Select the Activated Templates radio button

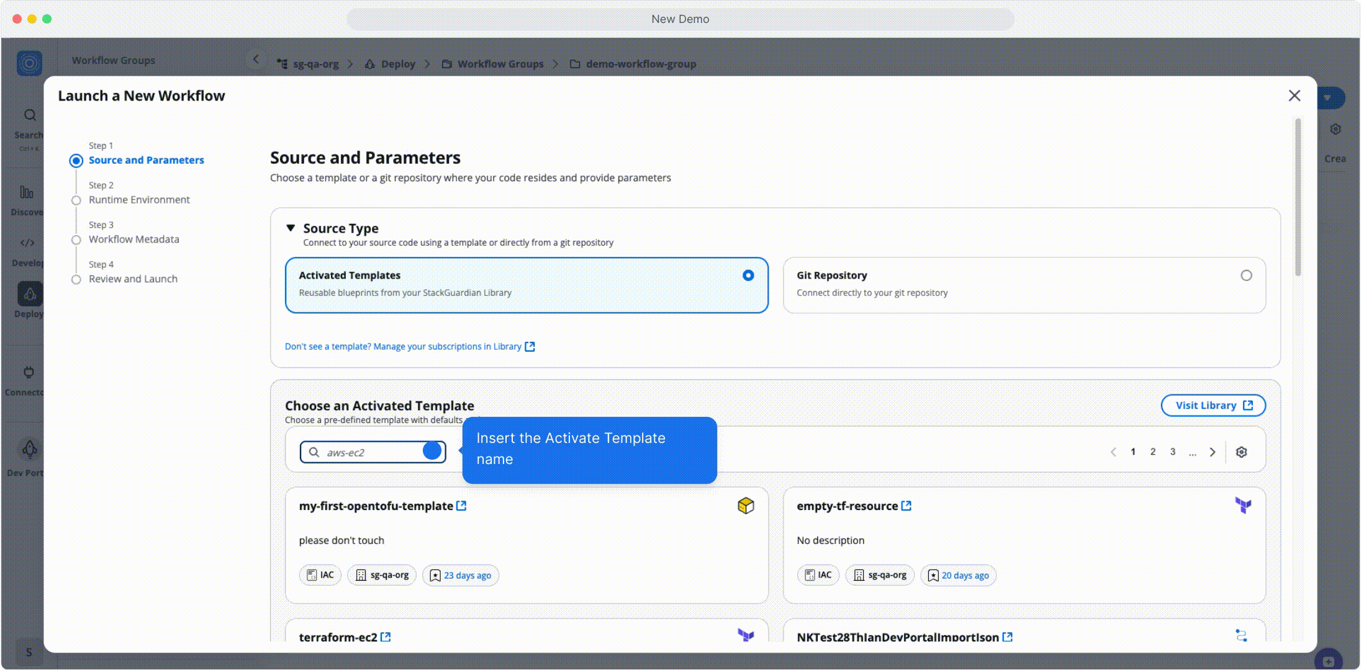coord(748,275)
